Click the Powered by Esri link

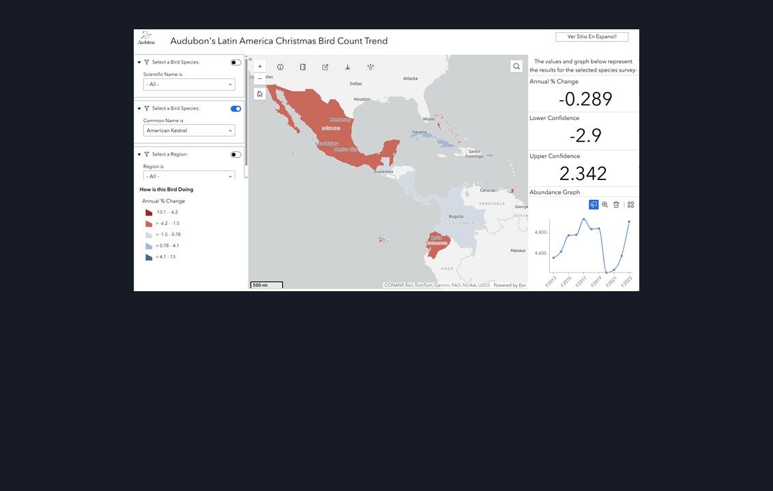click(510, 285)
